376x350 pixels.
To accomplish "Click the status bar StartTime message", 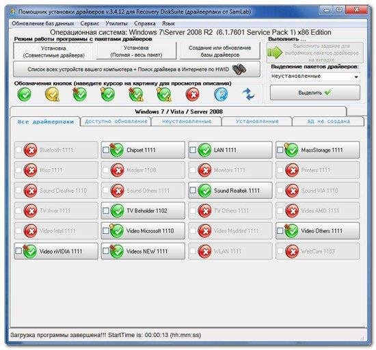I will pos(105,335).
